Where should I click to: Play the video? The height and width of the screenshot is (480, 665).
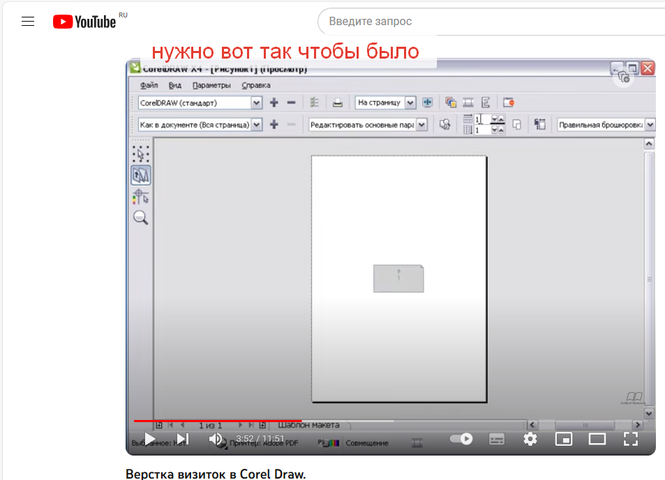(x=149, y=440)
